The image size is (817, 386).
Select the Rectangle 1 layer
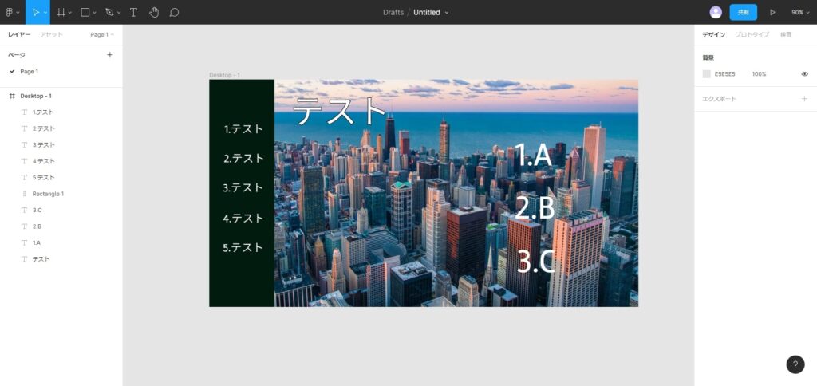pyautogui.click(x=48, y=194)
